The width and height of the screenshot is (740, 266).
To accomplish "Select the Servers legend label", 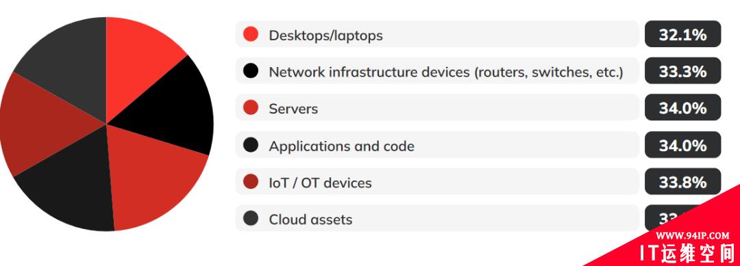I will 293,109.
